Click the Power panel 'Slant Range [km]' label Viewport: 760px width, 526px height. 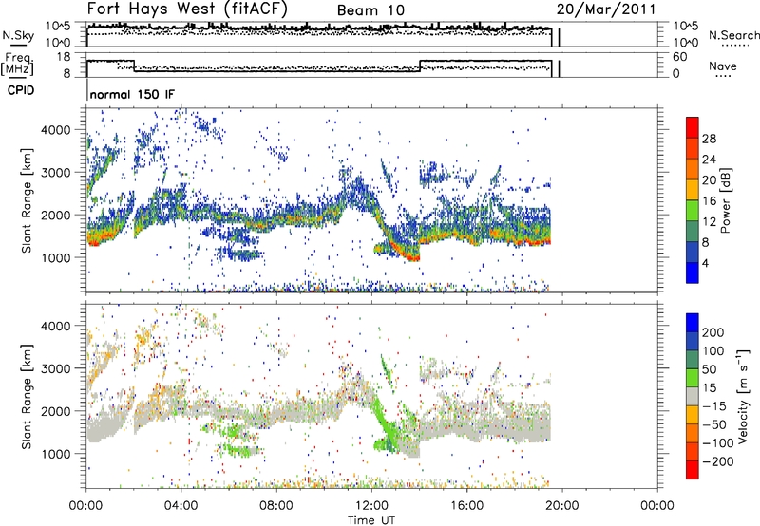pyautogui.click(x=28, y=201)
